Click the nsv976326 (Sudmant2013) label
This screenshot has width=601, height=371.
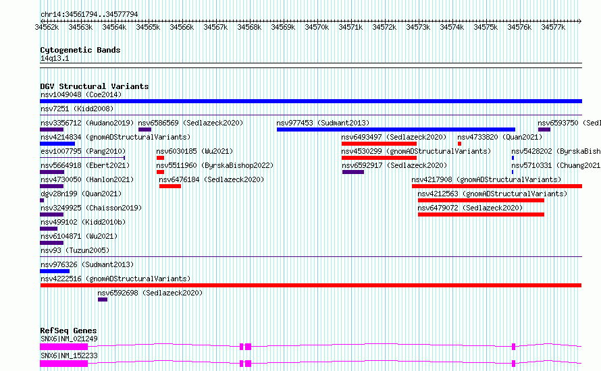coord(87,264)
